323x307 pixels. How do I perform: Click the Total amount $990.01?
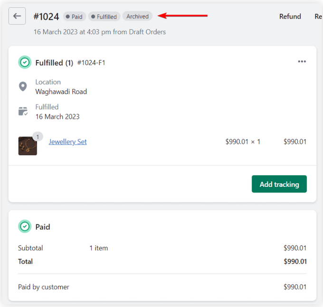[294, 261]
